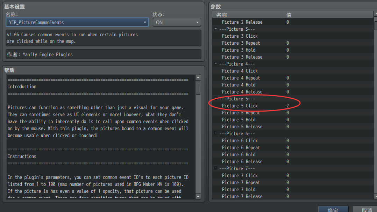
Task: Select the Picture 4 Hold parameter row
Action: click(x=293, y=85)
